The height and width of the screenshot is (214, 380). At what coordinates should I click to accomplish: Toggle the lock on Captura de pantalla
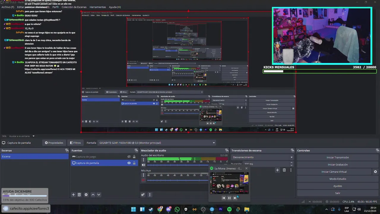pos(134,163)
